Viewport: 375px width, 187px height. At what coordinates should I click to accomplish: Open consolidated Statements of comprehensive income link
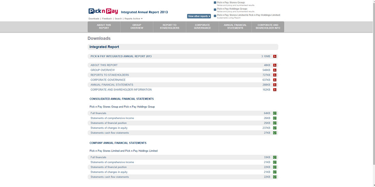[112, 118]
